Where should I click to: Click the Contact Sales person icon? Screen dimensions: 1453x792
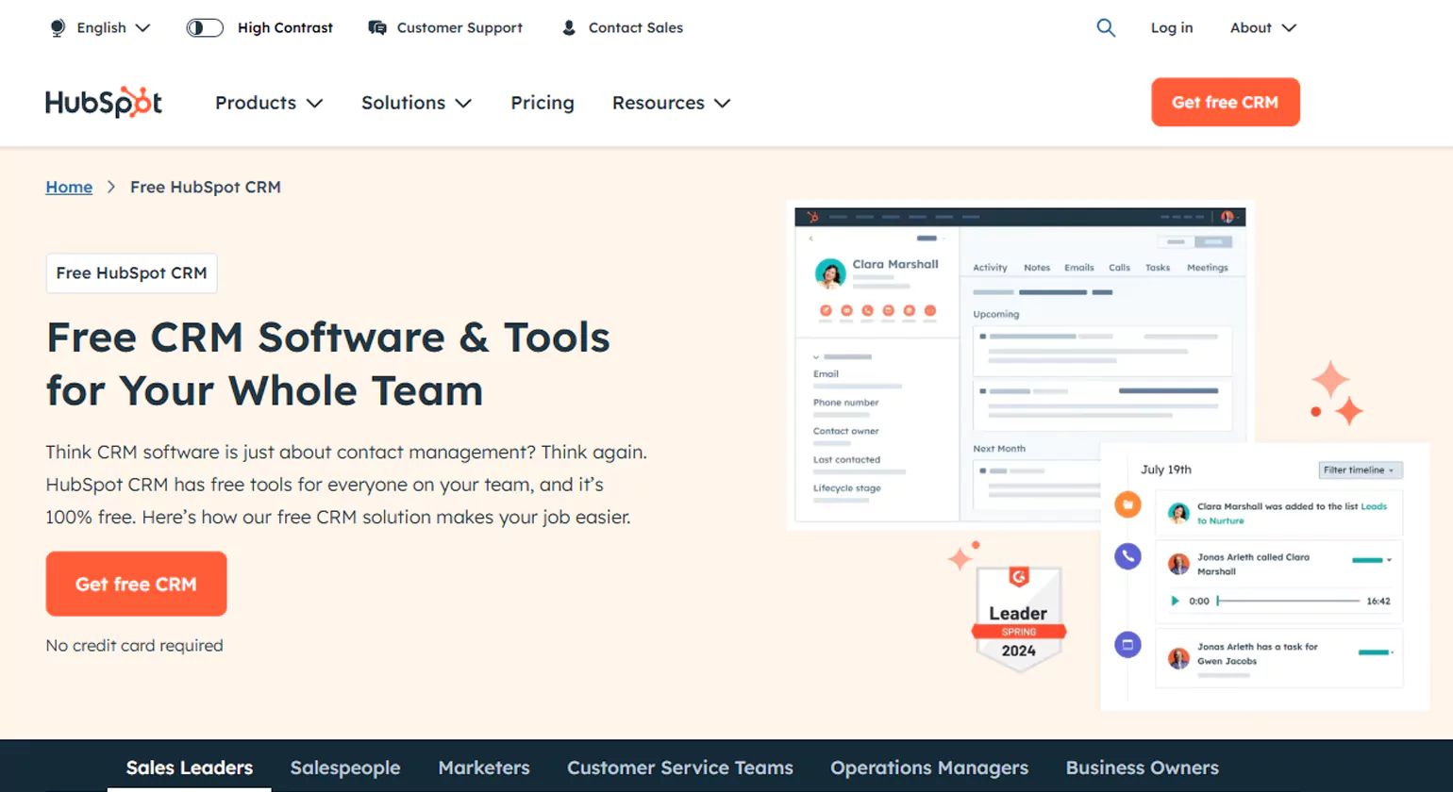(x=568, y=28)
